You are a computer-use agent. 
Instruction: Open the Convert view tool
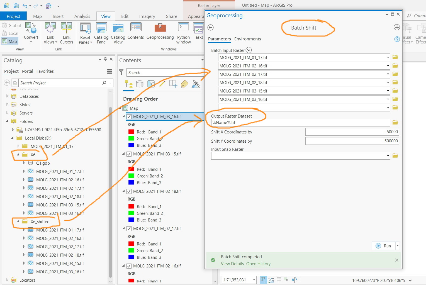31,33
